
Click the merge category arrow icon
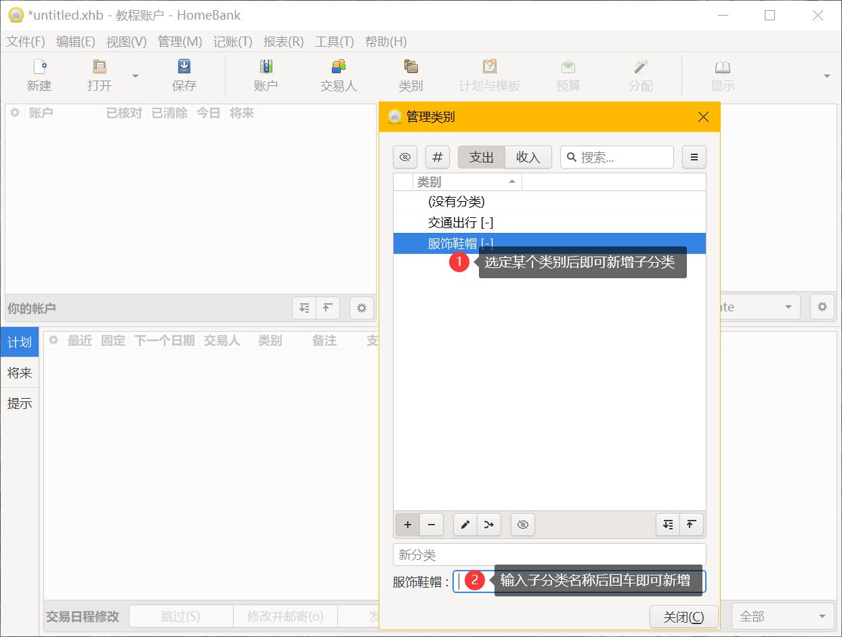489,525
